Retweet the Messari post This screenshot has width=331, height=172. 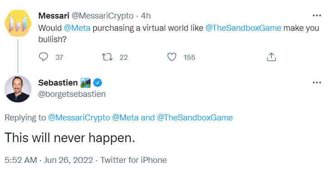coord(107,57)
